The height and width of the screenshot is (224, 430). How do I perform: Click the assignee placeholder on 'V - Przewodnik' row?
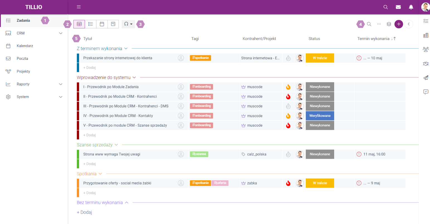click(181, 125)
